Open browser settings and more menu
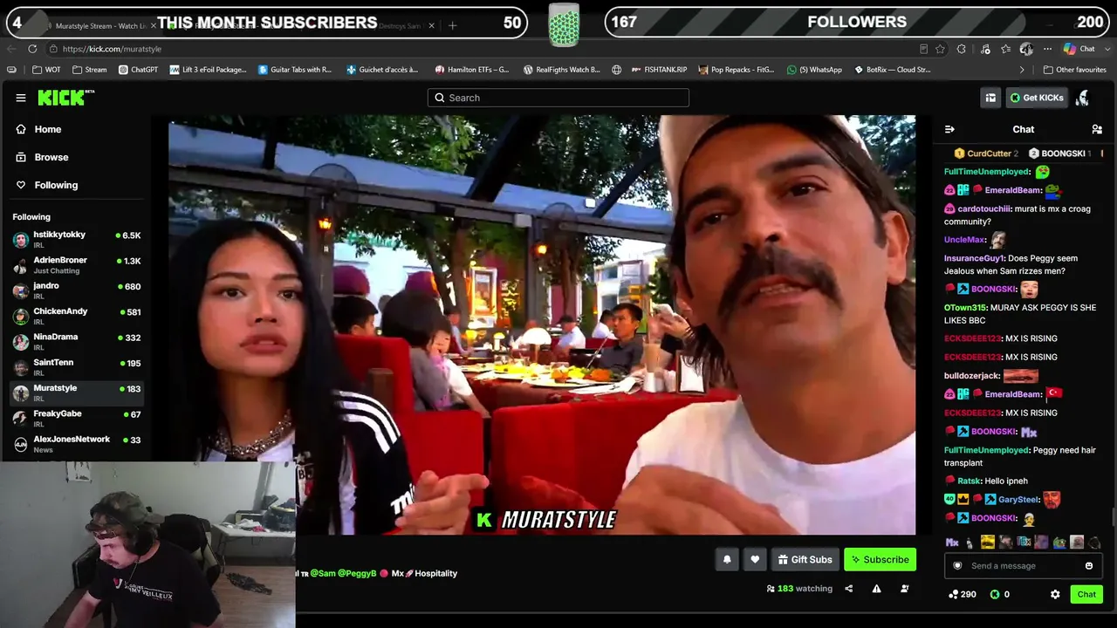Image resolution: width=1117 pixels, height=628 pixels. [1048, 49]
